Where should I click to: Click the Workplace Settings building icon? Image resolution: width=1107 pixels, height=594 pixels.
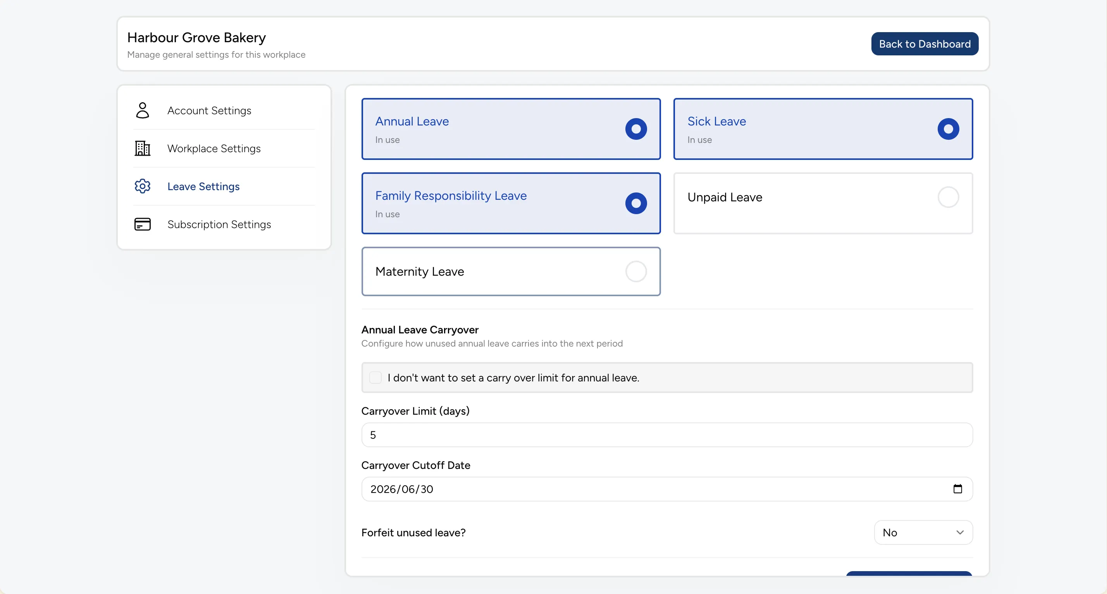click(142, 148)
